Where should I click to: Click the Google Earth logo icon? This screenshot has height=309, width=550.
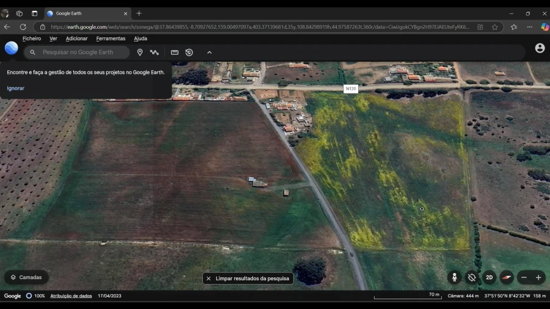12,48
